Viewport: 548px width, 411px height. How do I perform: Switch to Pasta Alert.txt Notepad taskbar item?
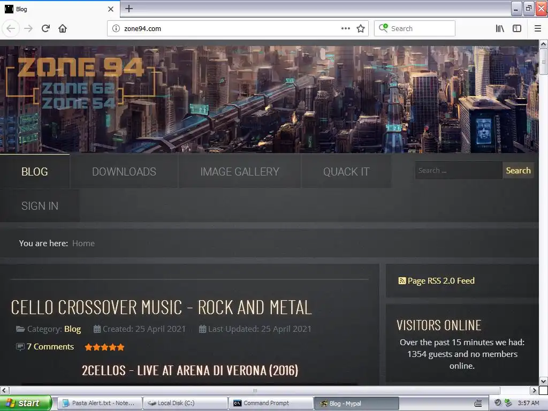pos(99,403)
